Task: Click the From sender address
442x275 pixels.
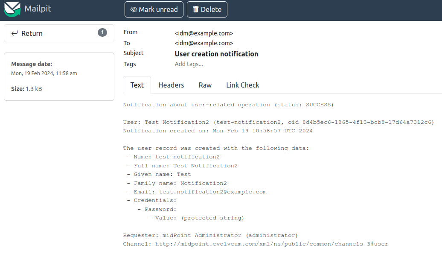Action: [x=204, y=33]
